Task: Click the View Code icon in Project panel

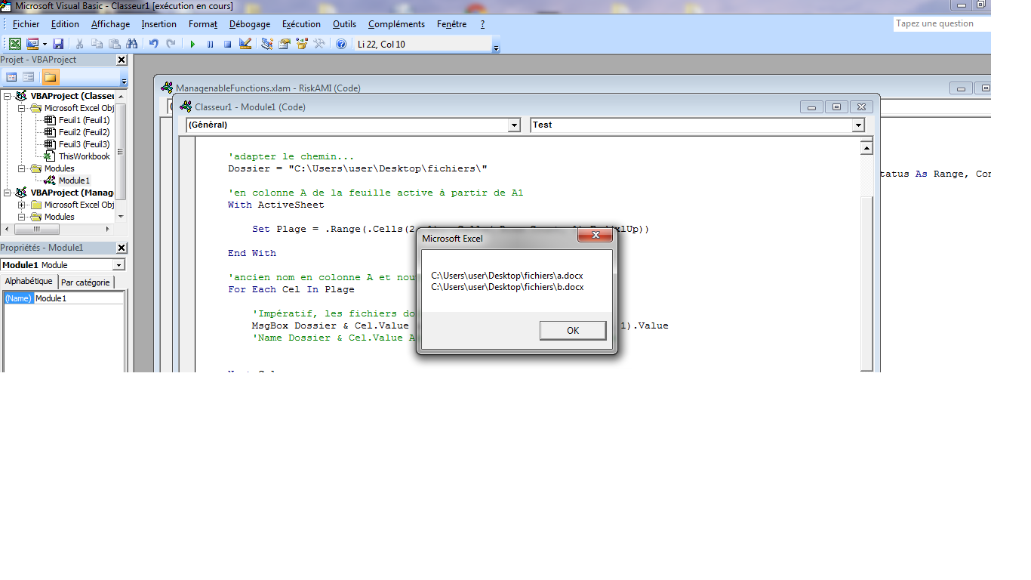Action: [x=11, y=76]
